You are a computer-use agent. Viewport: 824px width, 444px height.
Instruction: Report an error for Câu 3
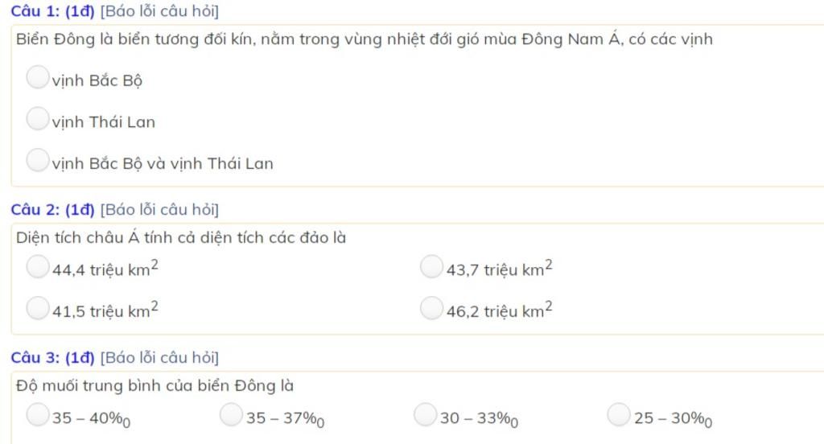tap(159, 358)
